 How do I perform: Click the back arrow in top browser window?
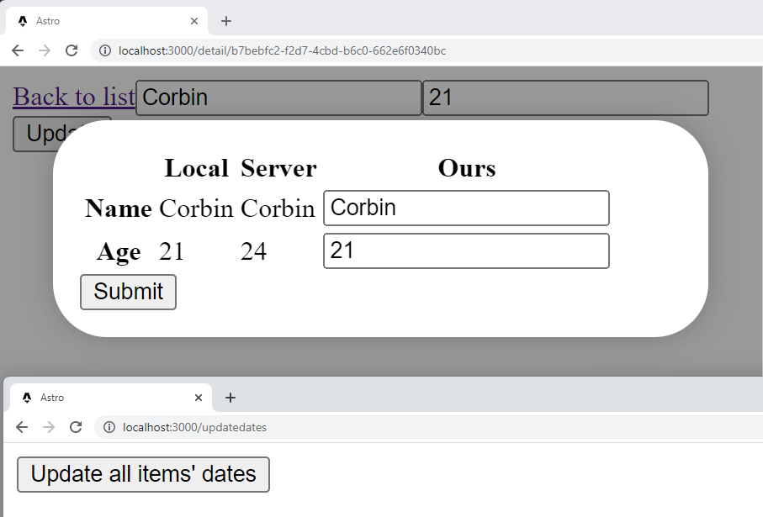point(18,50)
